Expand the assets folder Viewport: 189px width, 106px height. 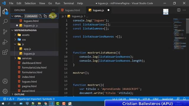coord(15,35)
